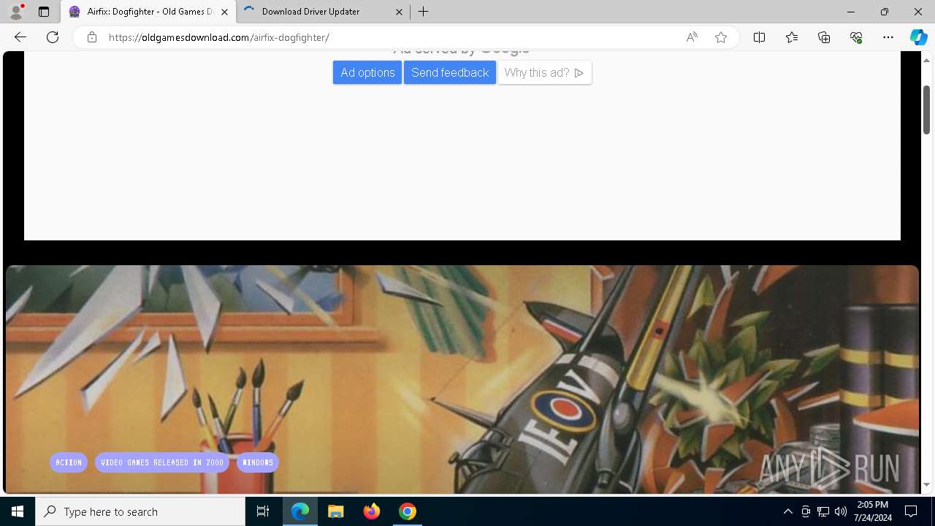Launch Google Chrome from taskbar

tap(408, 511)
